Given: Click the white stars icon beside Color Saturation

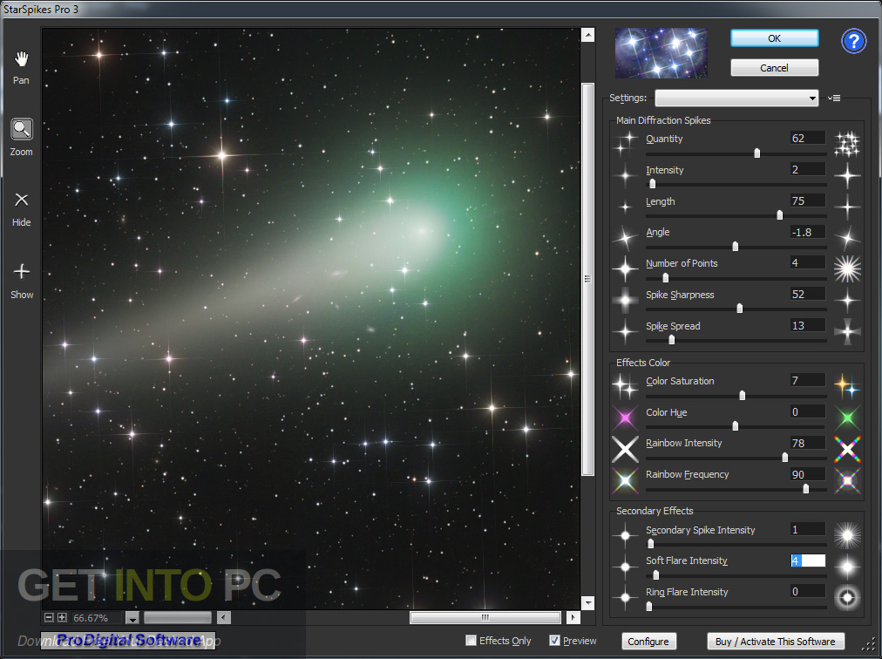Looking at the screenshot, I should coord(626,387).
